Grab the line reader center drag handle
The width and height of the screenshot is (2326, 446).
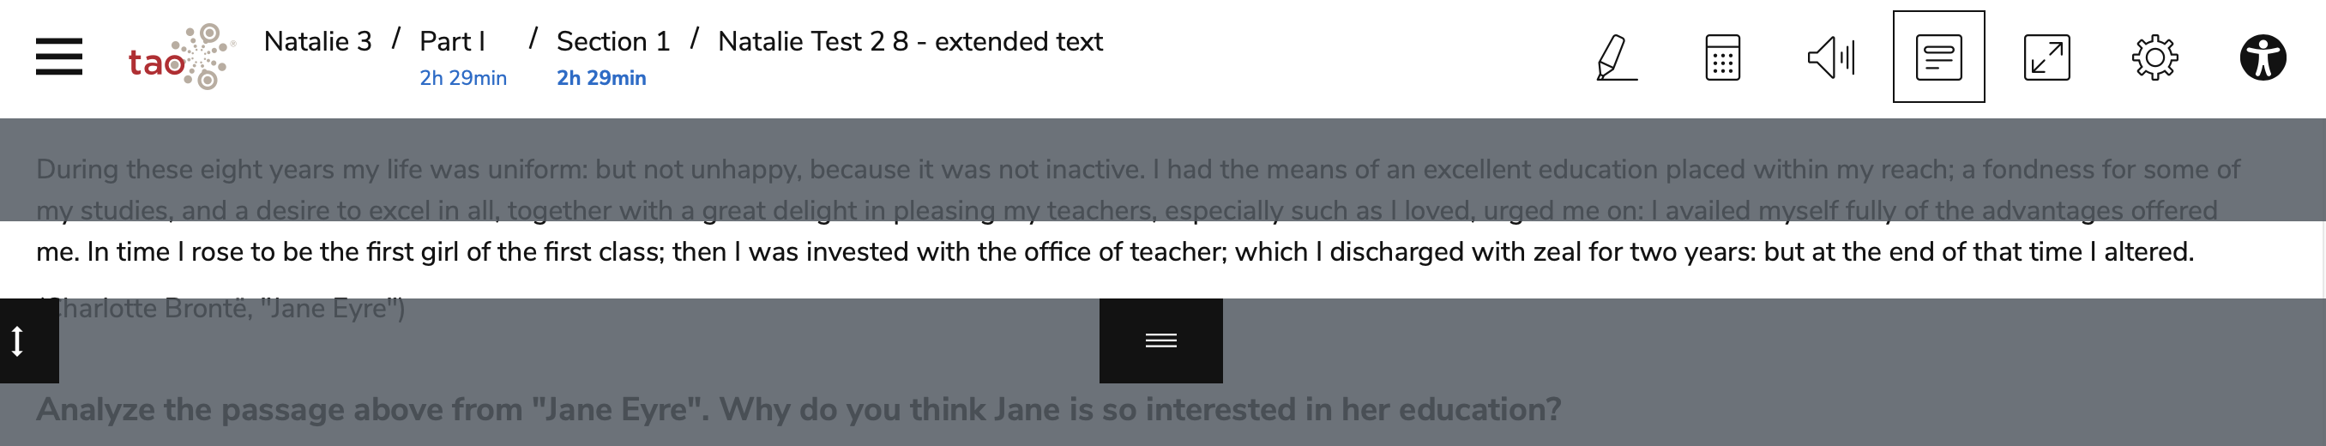tap(1160, 341)
